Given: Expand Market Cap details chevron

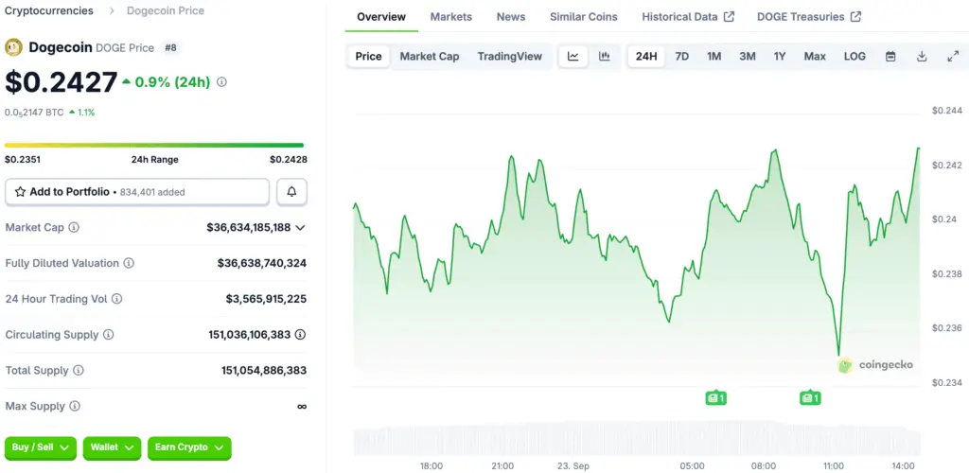Looking at the screenshot, I should [x=300, y=228].
